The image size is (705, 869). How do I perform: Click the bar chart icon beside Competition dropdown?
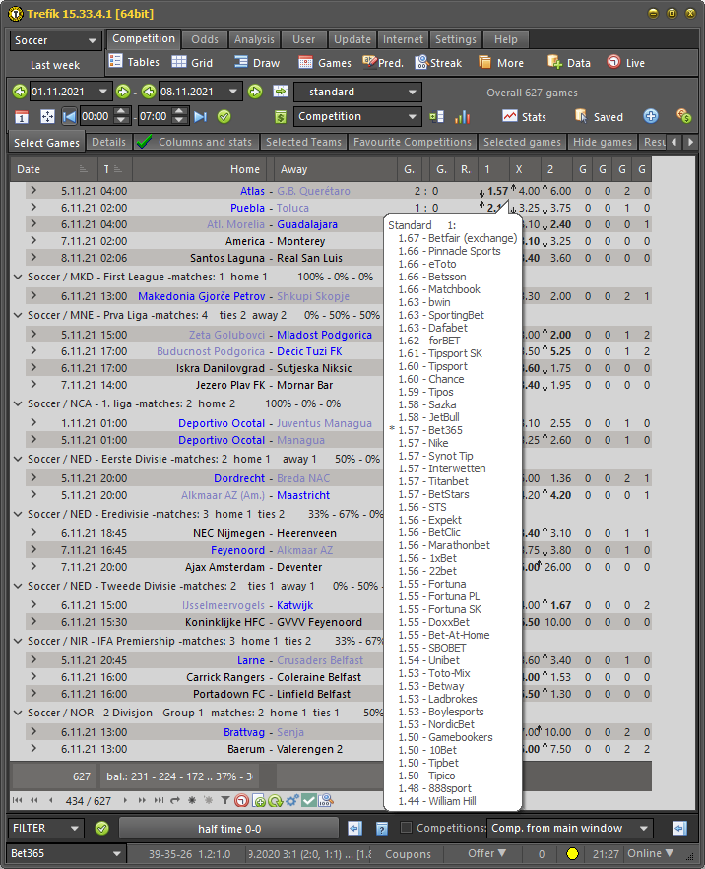click(462, 116)
